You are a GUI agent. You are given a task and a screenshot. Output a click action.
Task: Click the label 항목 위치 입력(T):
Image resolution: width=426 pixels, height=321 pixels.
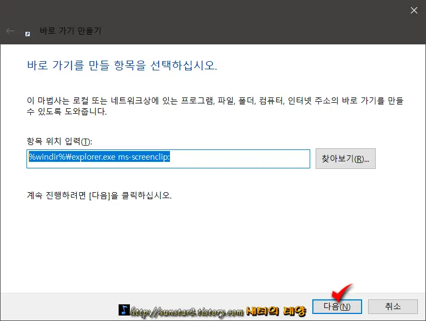60,141
